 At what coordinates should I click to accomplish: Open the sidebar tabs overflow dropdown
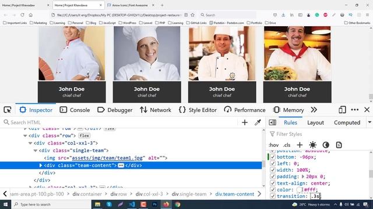click(x=370, y=122)
